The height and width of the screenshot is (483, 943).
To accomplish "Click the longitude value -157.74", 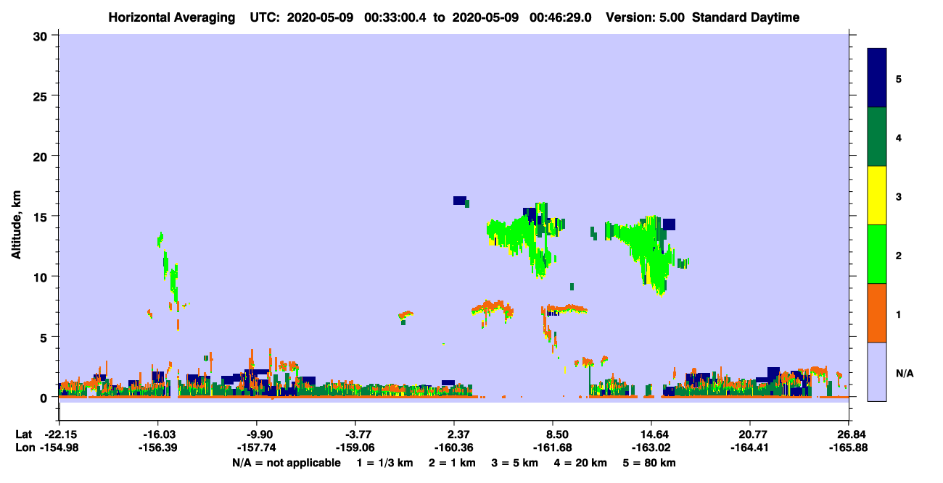I will [257, 448].
